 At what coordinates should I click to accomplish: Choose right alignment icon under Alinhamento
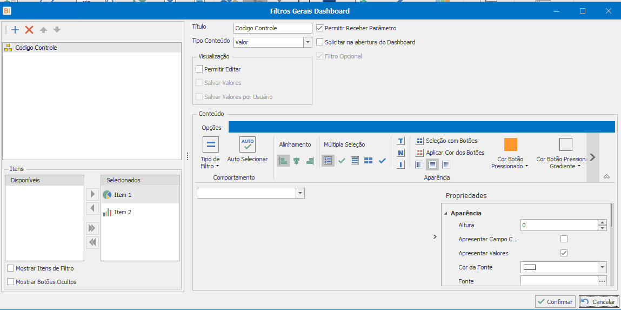tap(310, 161)
